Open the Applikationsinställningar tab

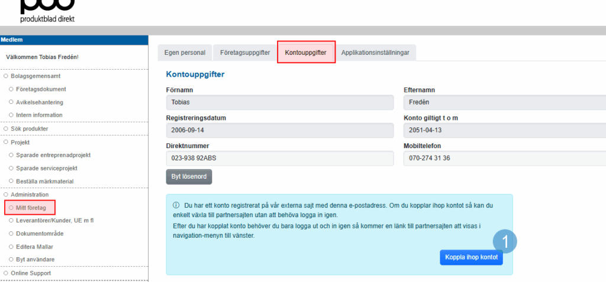pyautogui.click(x=376, y=53)
